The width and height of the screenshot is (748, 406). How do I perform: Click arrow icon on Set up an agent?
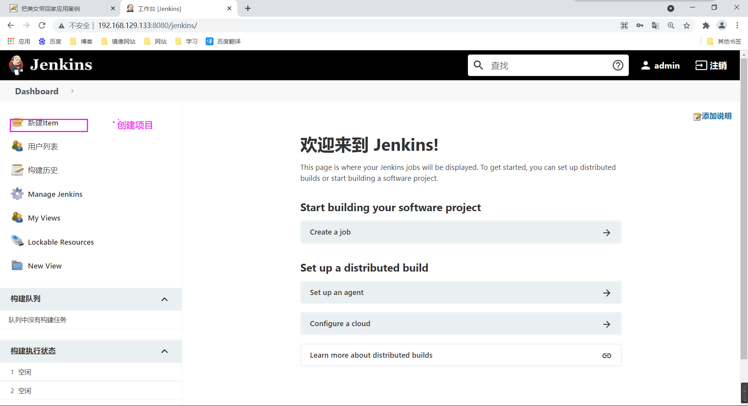(x=607, y=293)
